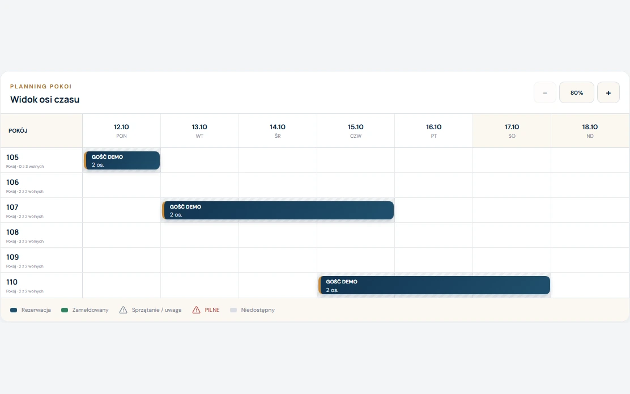Image resolution: width=630 pixels, height=394 pixels.
Task: Click the dark blue Rezerwacja legend swatch
Action: click(x=14, y=310)
